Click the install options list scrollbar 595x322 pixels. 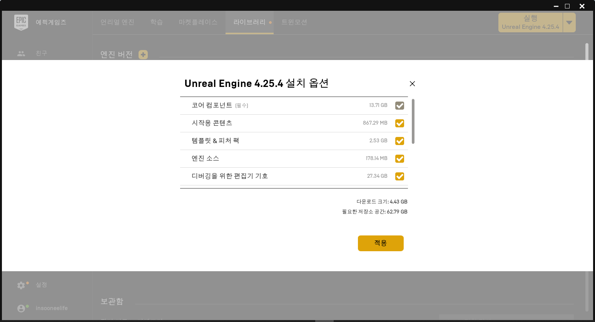[413, 121]
